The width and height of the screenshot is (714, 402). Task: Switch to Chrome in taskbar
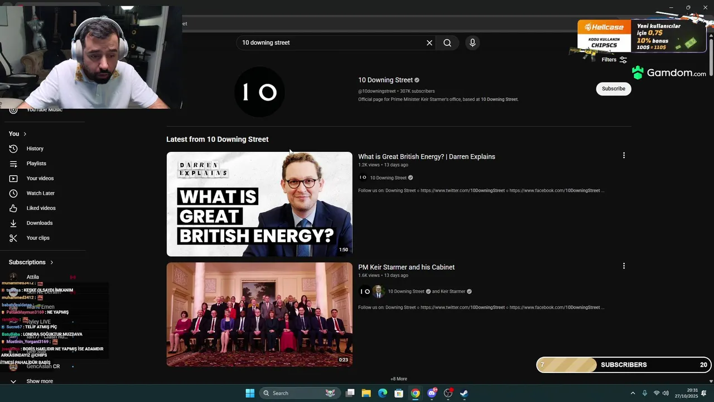coord(415,393)
